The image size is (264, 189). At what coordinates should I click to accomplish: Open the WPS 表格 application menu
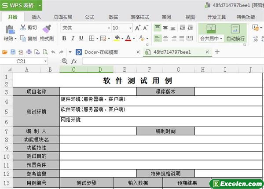(21, 5)
